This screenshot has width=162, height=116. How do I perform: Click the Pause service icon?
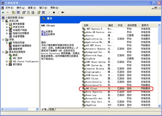click(58, 12)
